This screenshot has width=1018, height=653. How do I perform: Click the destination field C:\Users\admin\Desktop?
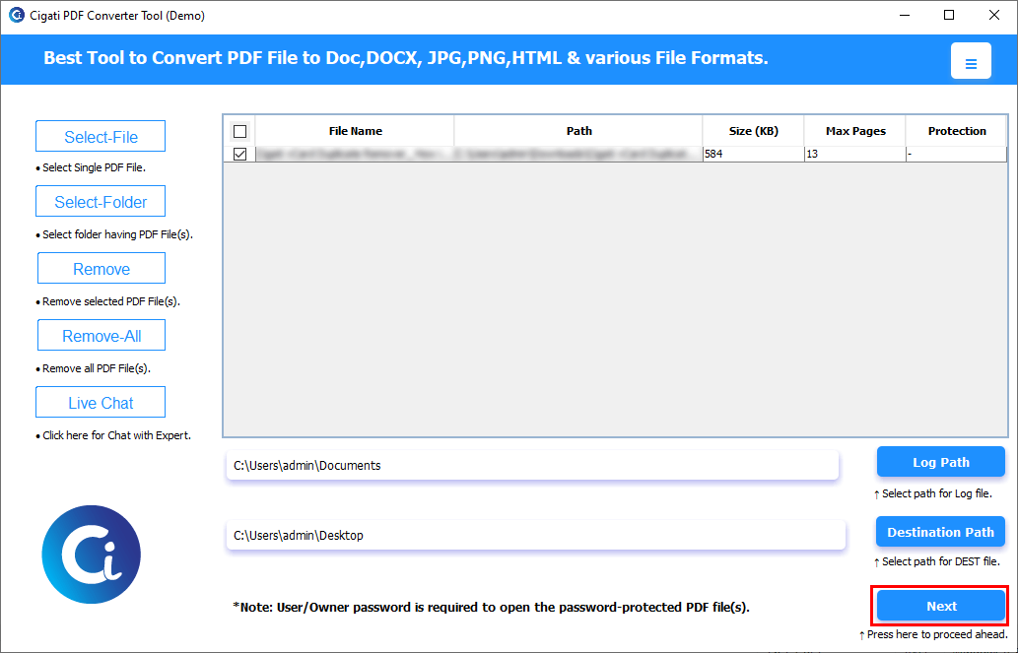(536, 535)
